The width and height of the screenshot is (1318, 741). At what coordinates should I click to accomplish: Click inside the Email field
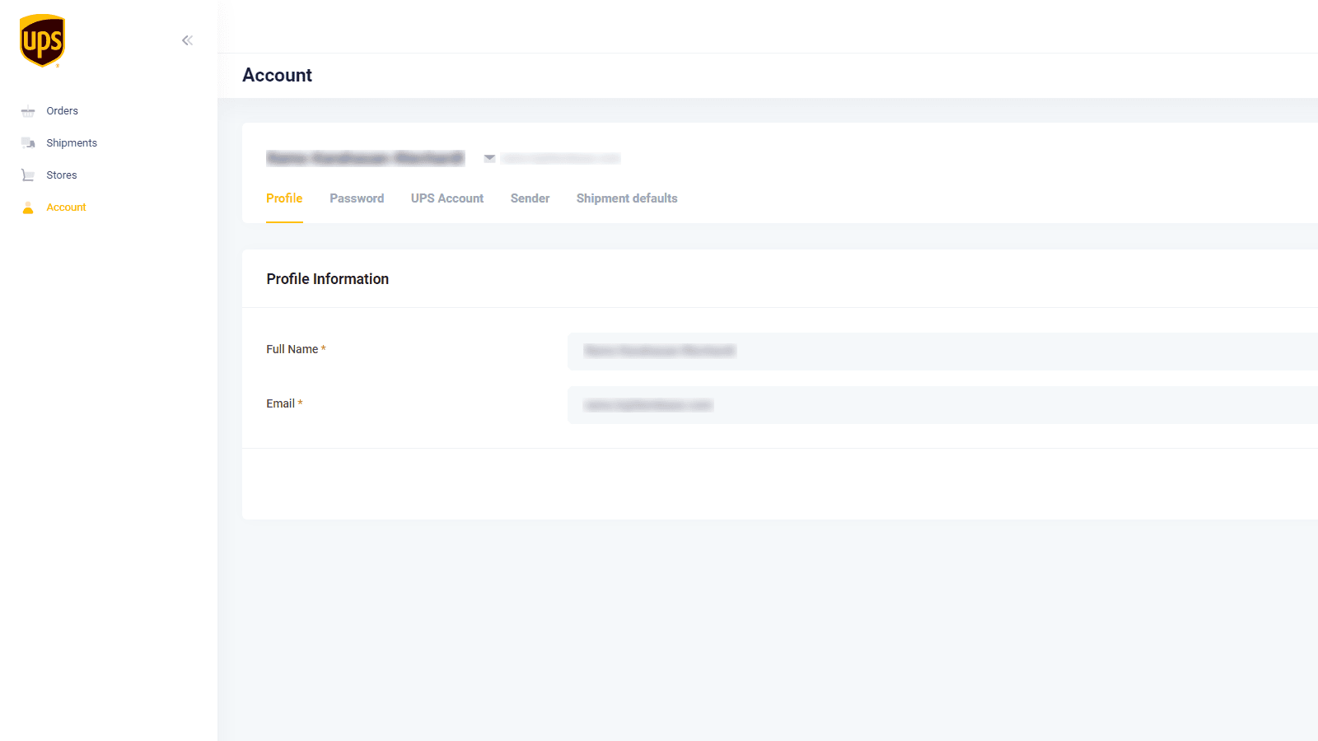824,404
